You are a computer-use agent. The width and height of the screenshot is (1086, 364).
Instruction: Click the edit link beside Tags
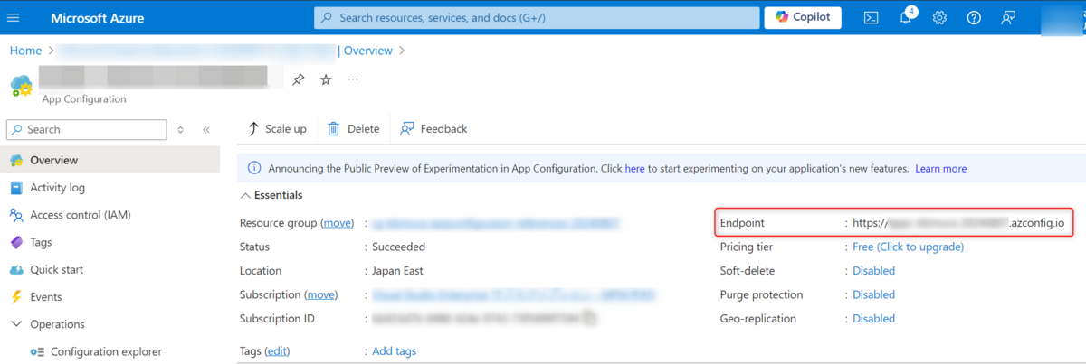click(x=277, y=350)
